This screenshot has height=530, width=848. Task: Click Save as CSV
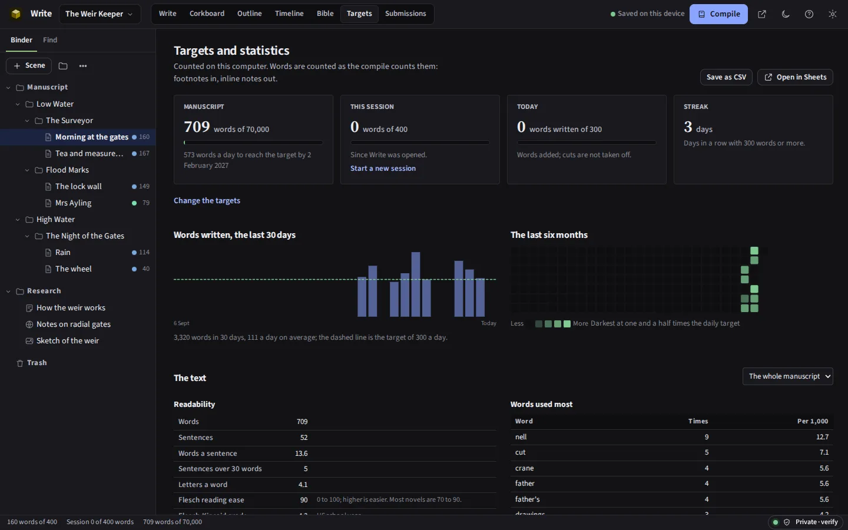tap(726, 77)
